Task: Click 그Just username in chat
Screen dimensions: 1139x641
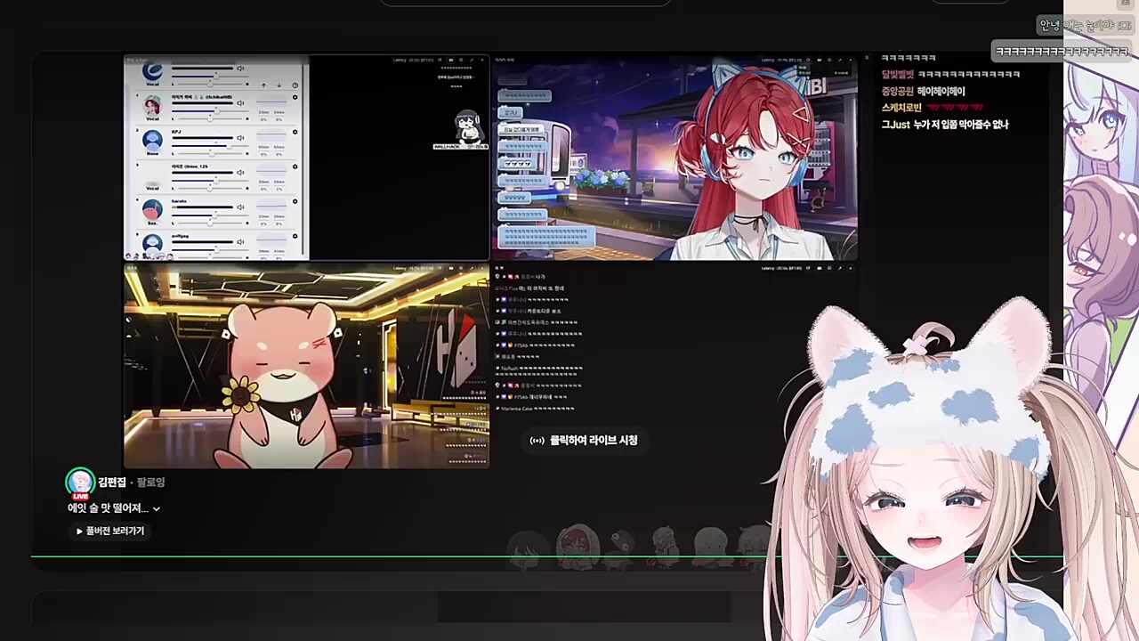Action: tap(895, 125)
